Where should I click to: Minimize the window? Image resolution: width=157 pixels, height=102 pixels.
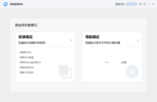149,4
